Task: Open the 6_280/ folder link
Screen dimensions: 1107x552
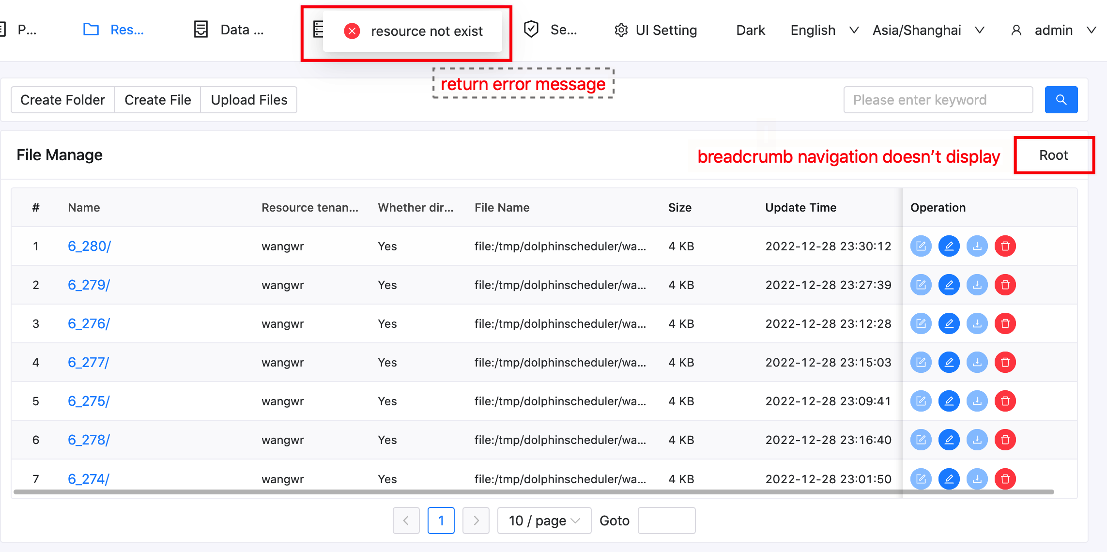Action: [x=89, y=246]
